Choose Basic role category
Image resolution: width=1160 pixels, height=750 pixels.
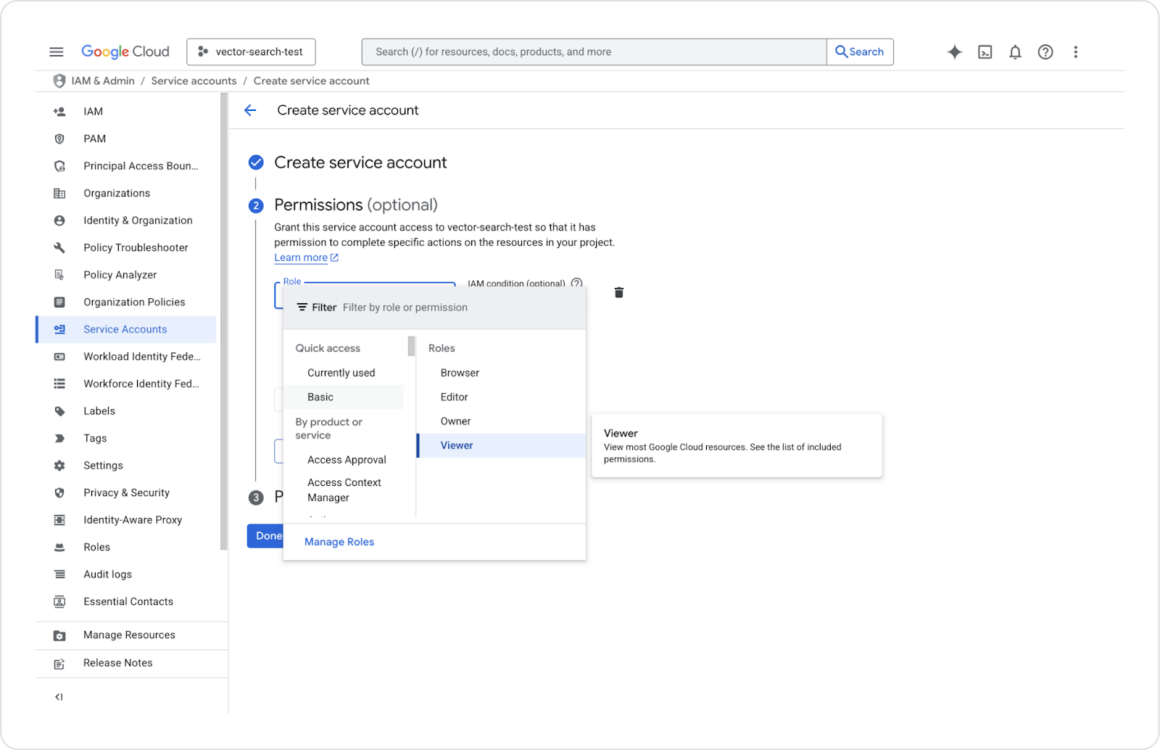click(342, 397)
